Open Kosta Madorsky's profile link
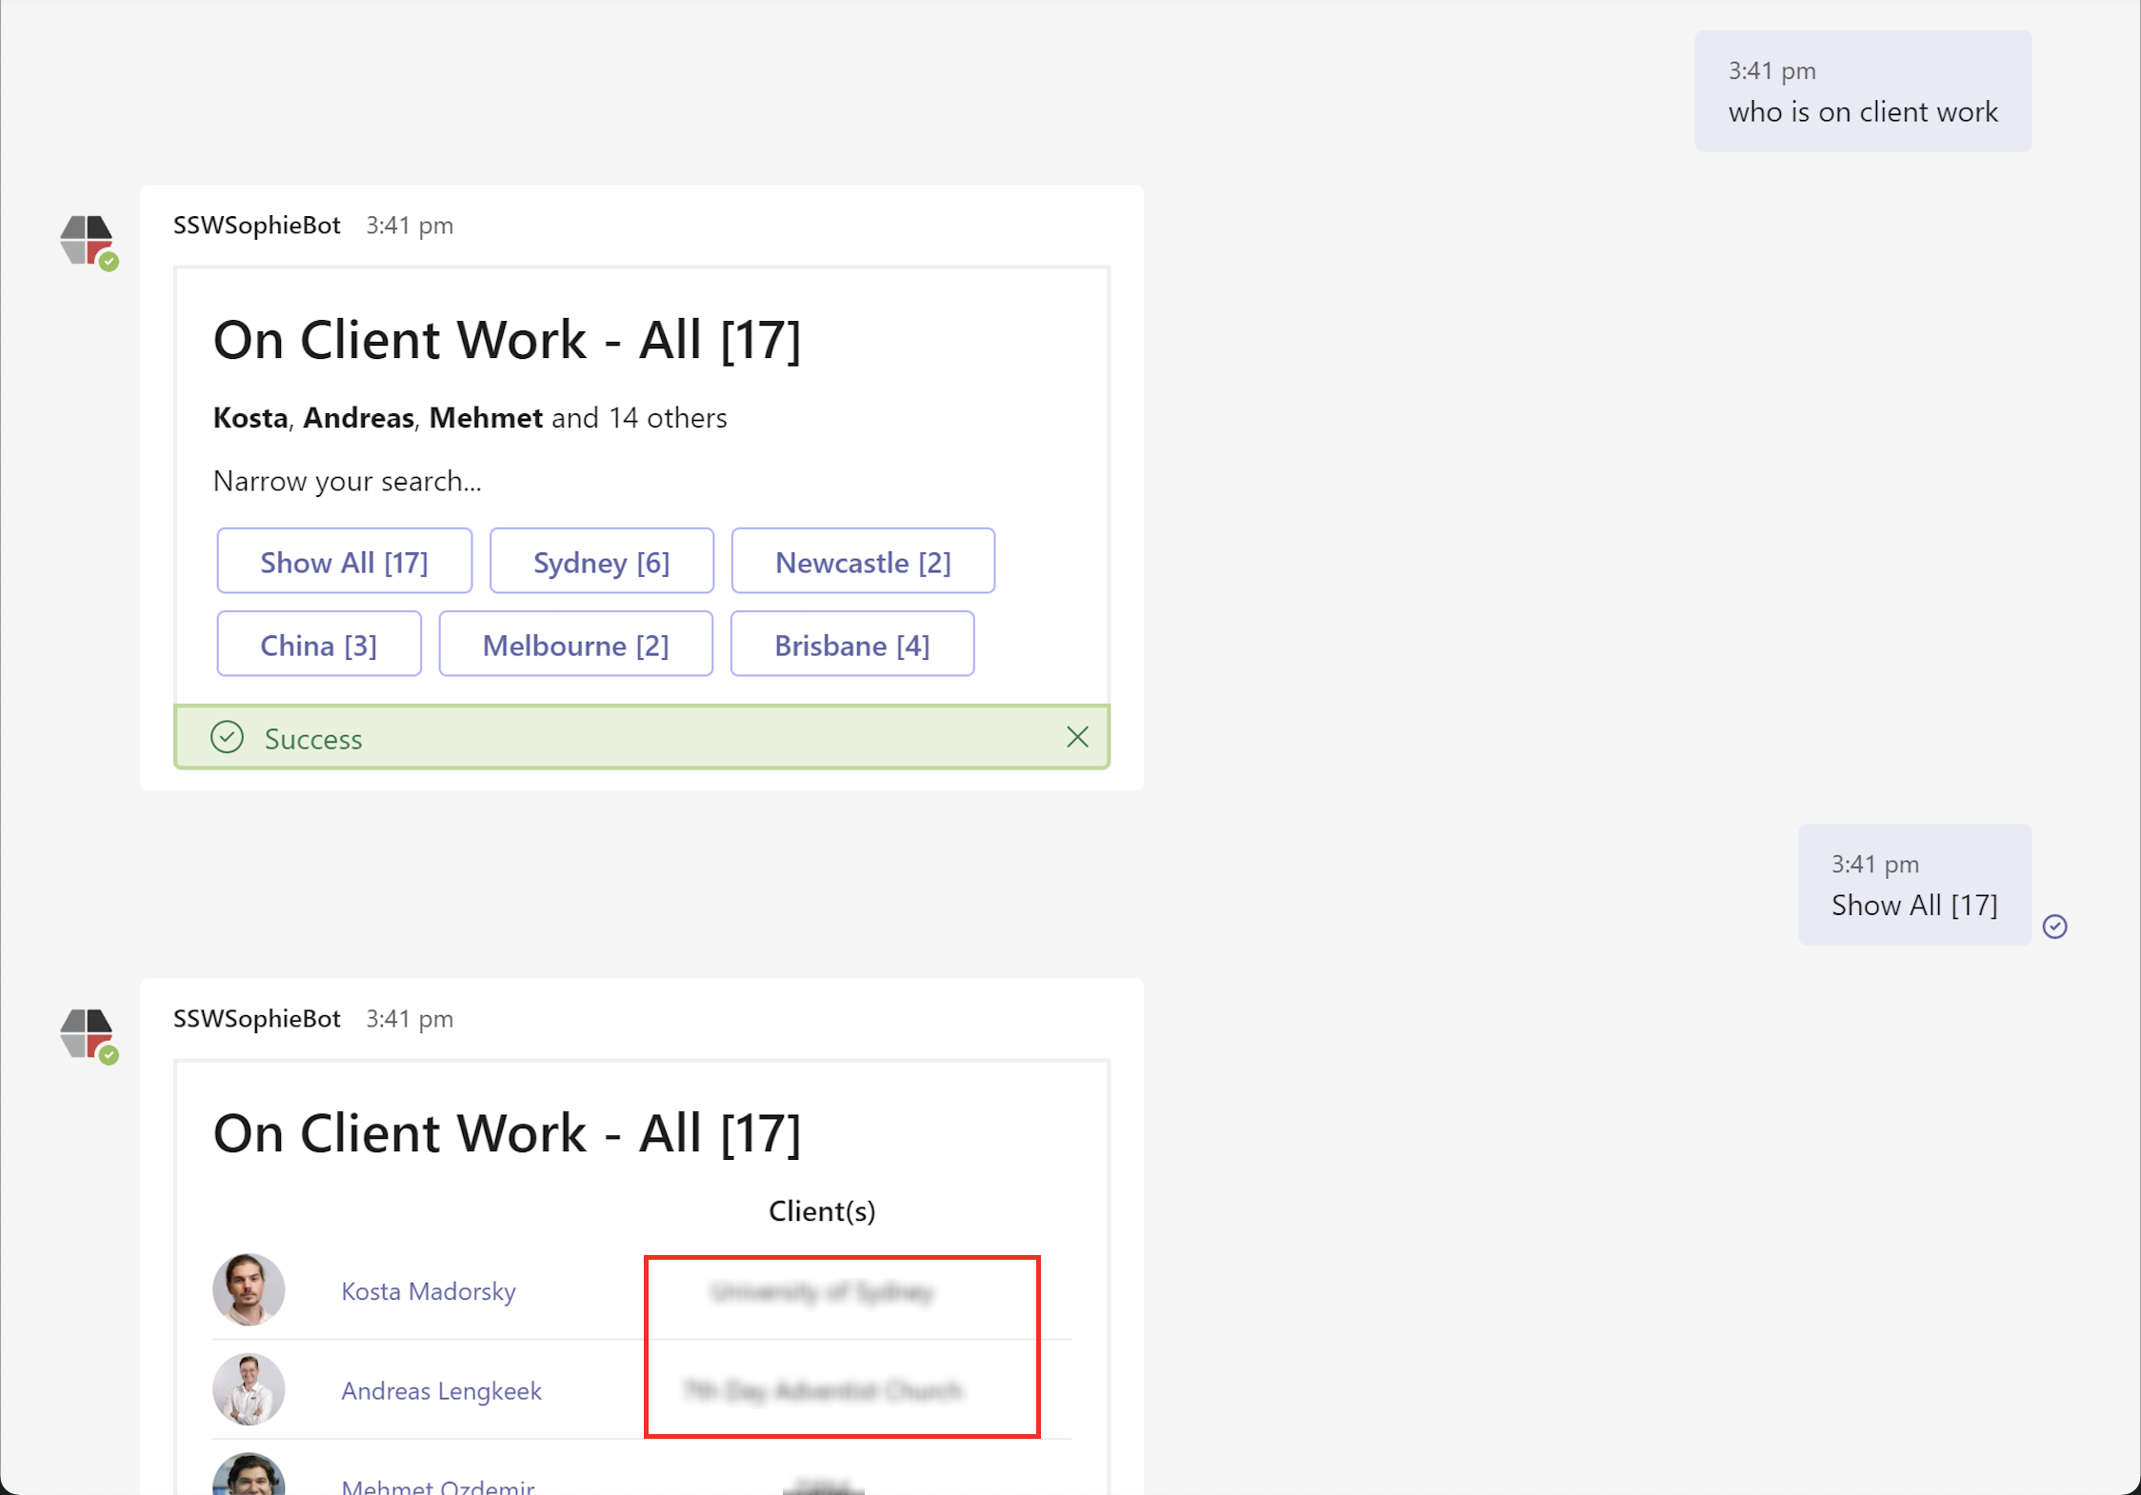Screen dimensions: 2141x1495 (428, 1290)
